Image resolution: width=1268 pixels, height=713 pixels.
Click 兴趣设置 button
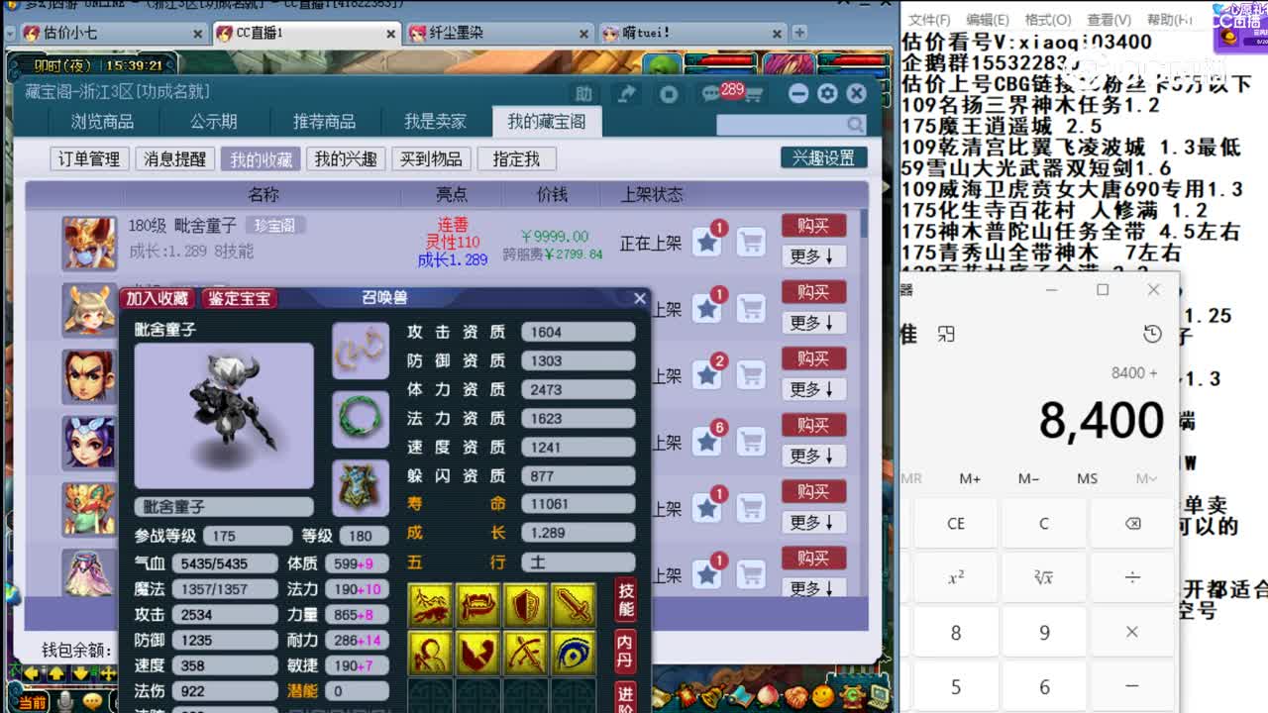823,158
